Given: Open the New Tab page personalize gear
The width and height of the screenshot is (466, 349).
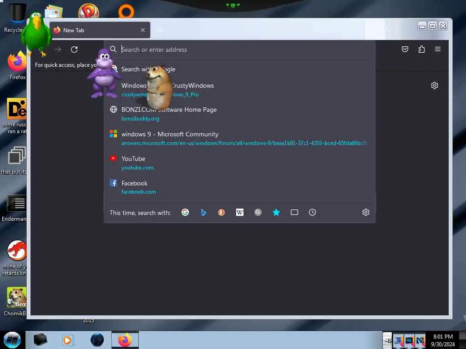Looking at the screenshot, I should coord(435,85).
